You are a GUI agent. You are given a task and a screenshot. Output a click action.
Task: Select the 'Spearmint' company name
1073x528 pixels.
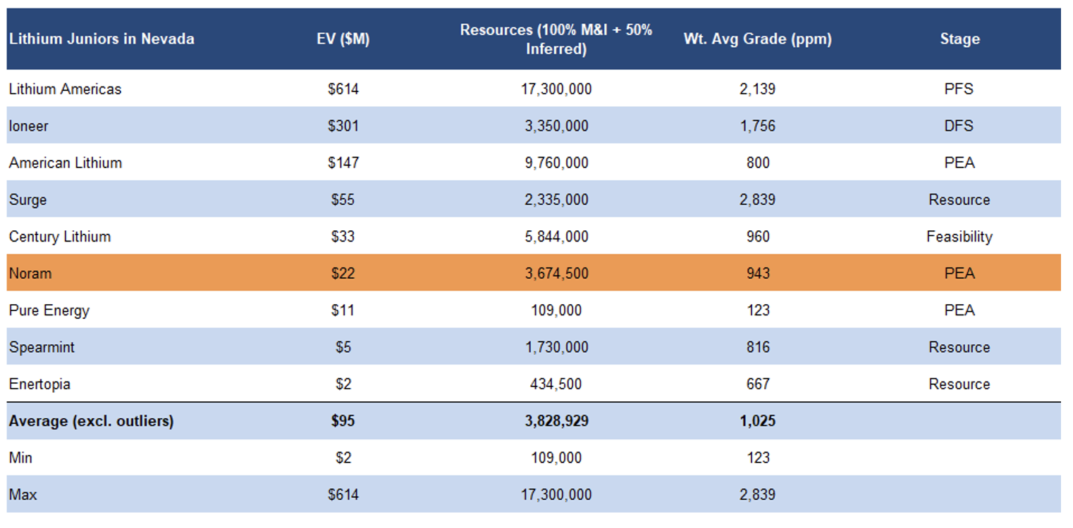(42, 347)
